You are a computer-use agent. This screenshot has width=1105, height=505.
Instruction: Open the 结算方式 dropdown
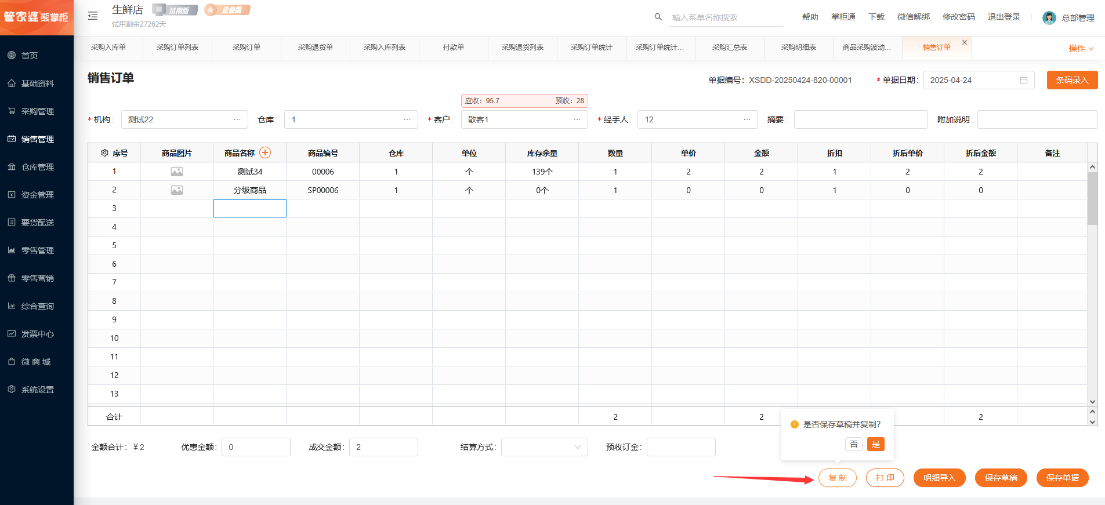pos(544,447)
